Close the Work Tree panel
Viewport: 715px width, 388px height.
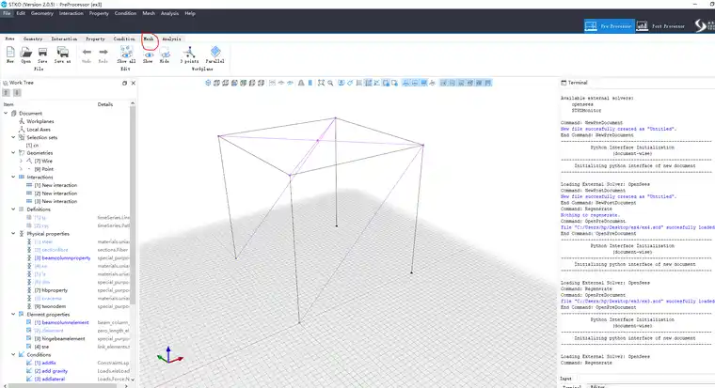click(134, 83)
